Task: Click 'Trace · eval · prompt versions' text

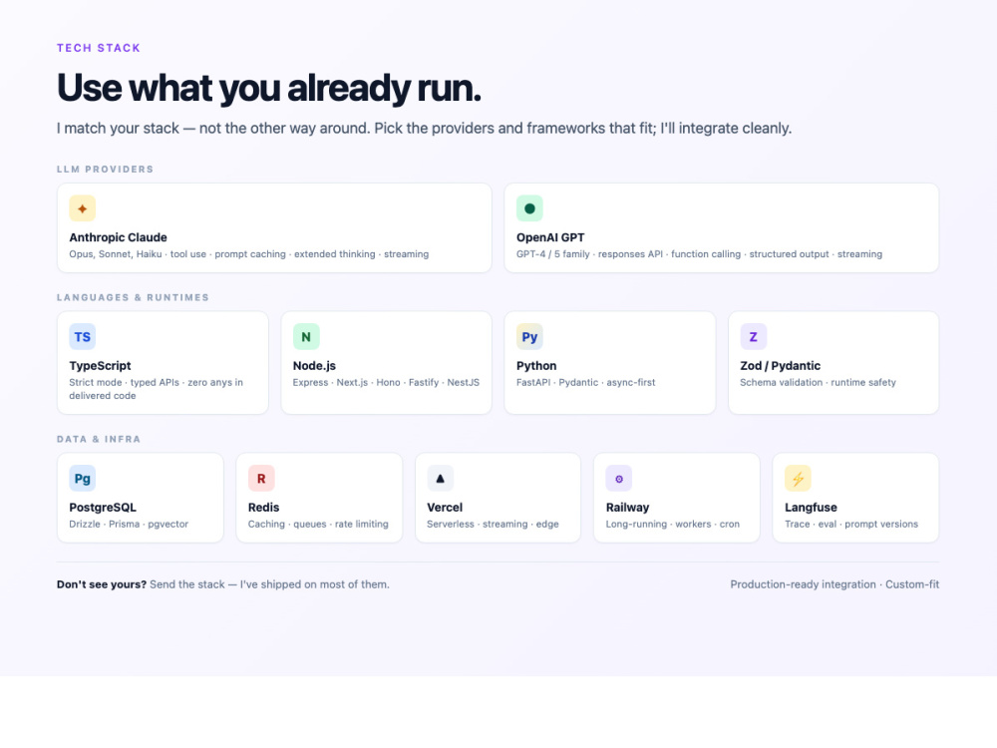Action: [851, 525]
